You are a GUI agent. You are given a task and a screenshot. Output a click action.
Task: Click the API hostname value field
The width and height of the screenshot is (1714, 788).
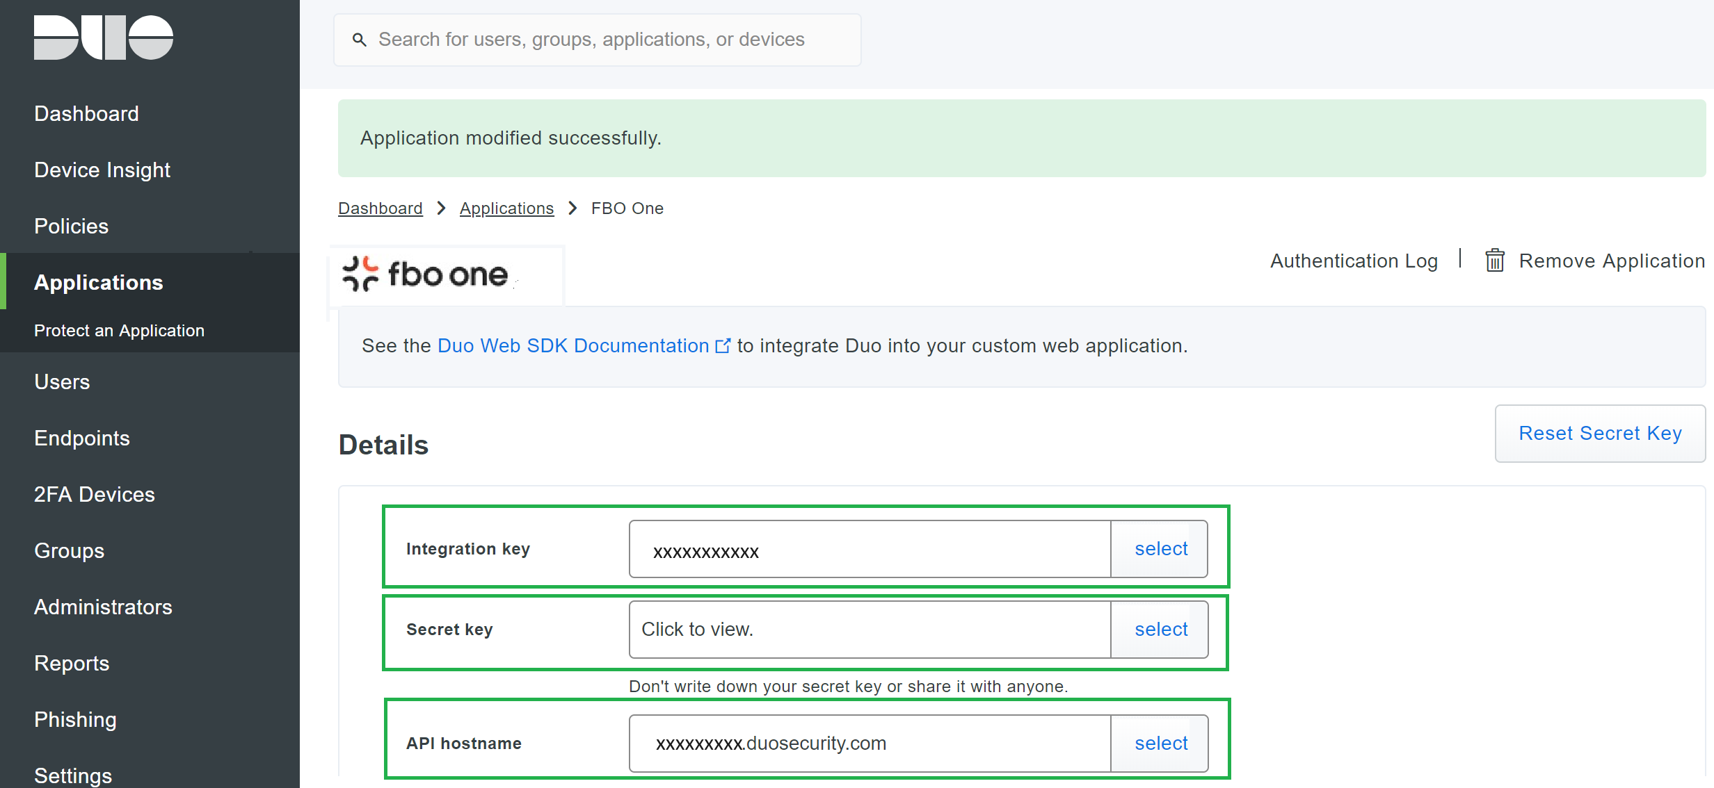(870, 744)
